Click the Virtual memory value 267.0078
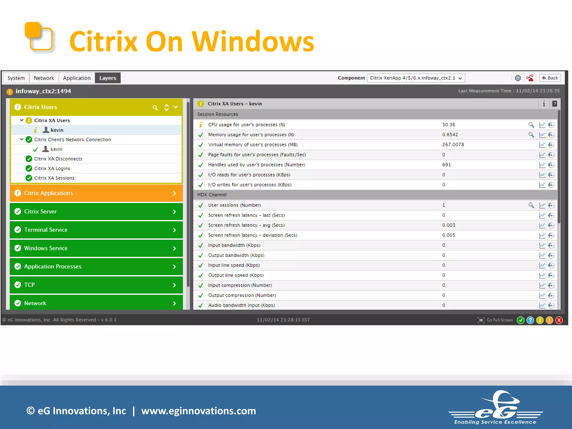This screenshot has width=572, height=429. (453, 145)
